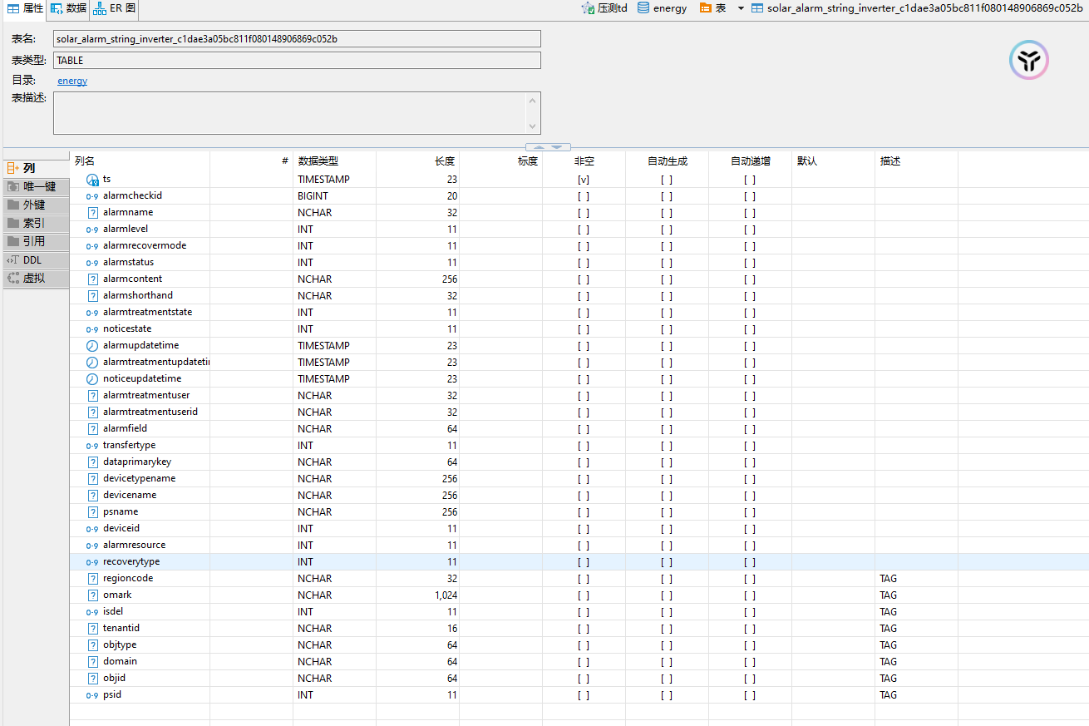The height and width of the screenshot is (726, 1089).
Task: Switch to the ER 图 tab
Action: 114,8
